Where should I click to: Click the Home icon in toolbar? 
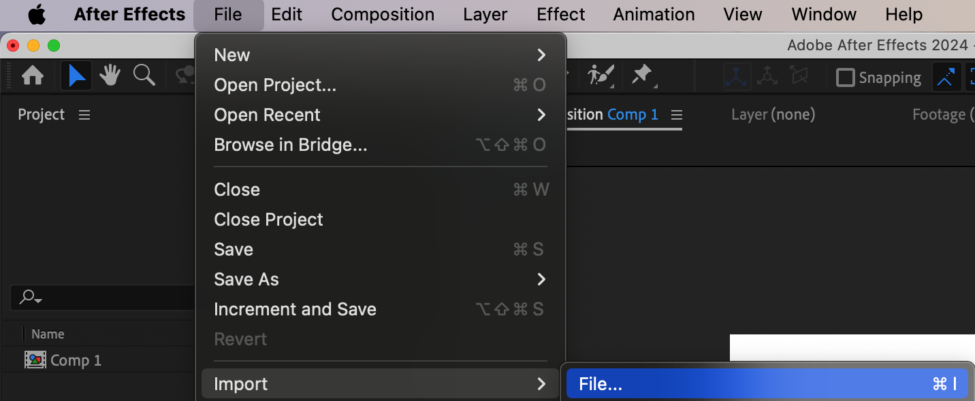point(33,76)
